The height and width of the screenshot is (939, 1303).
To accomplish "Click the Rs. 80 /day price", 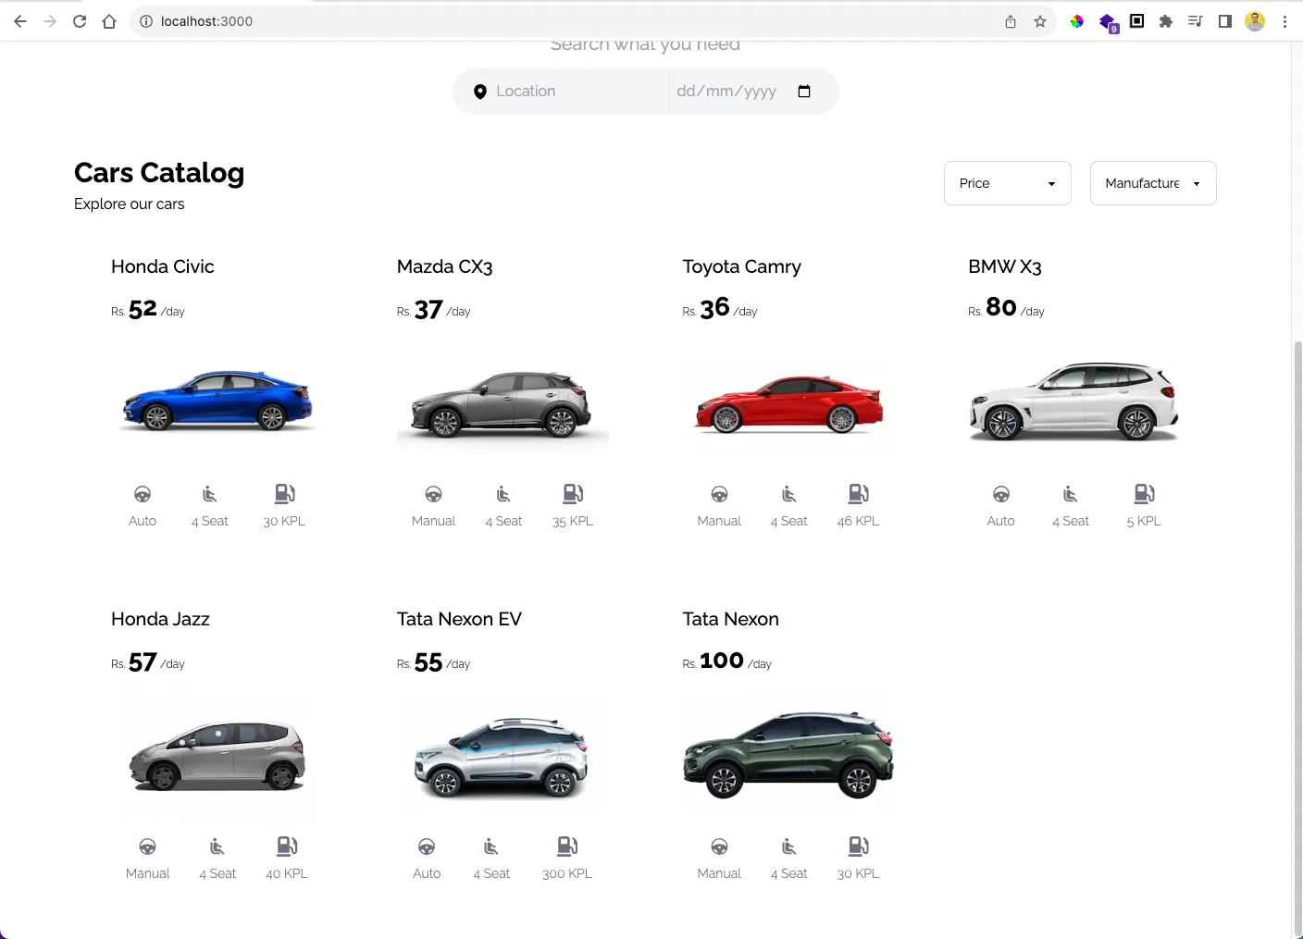I will pyautogui.click(x=1006, y=308).
